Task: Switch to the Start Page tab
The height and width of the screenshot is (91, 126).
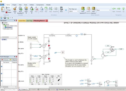Action: [29, 21]
